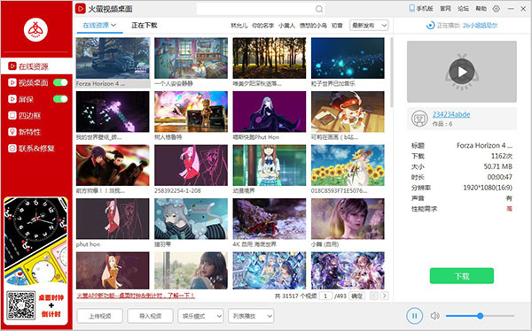
Task: Click the clock promo banner image
Action: (x=36, y=242)
